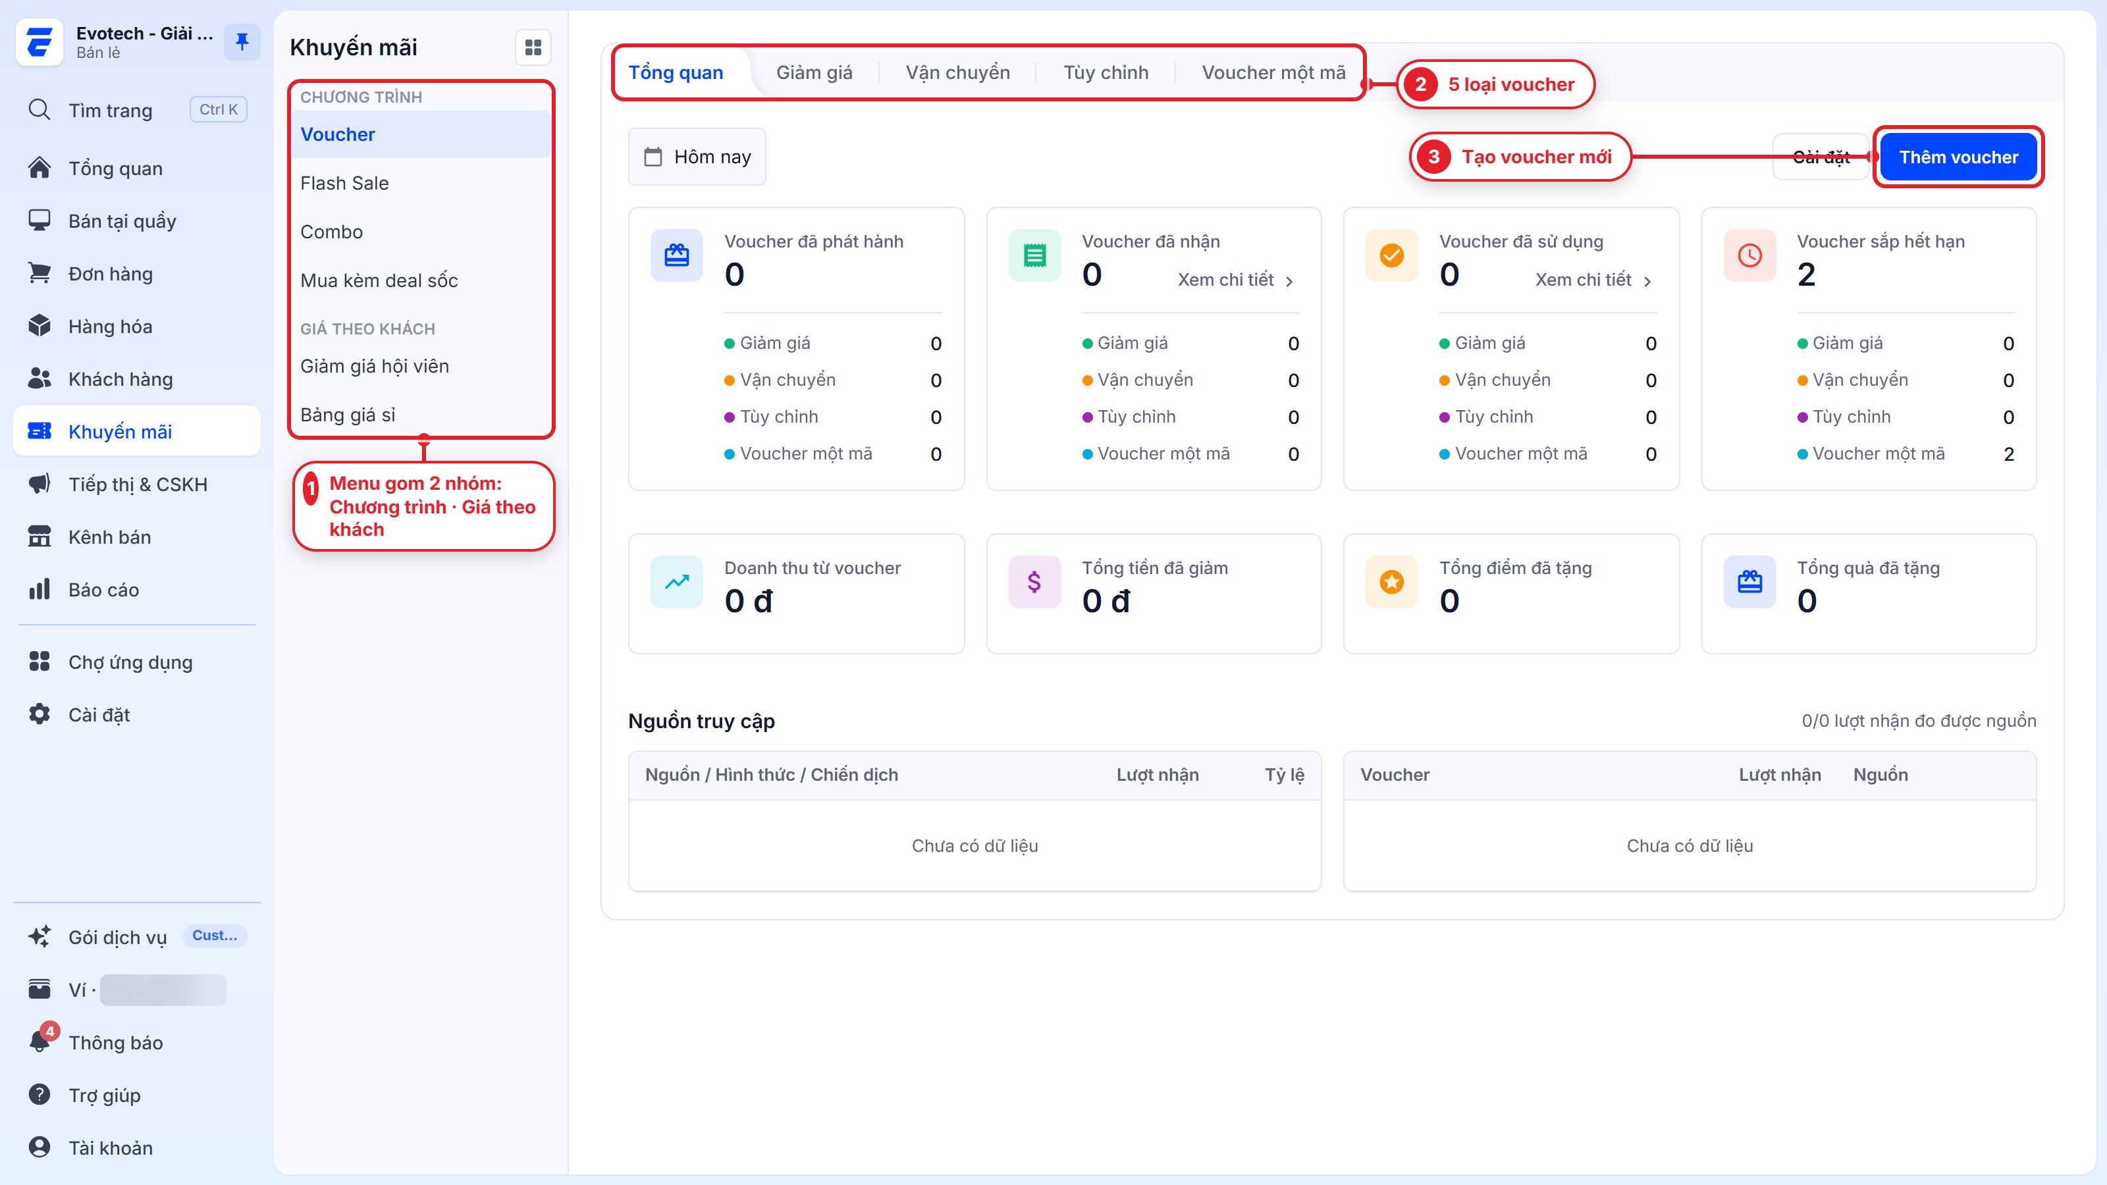
Task: Go to Tiếp thị & CSKH in sidebar
Action: point(136,484)
